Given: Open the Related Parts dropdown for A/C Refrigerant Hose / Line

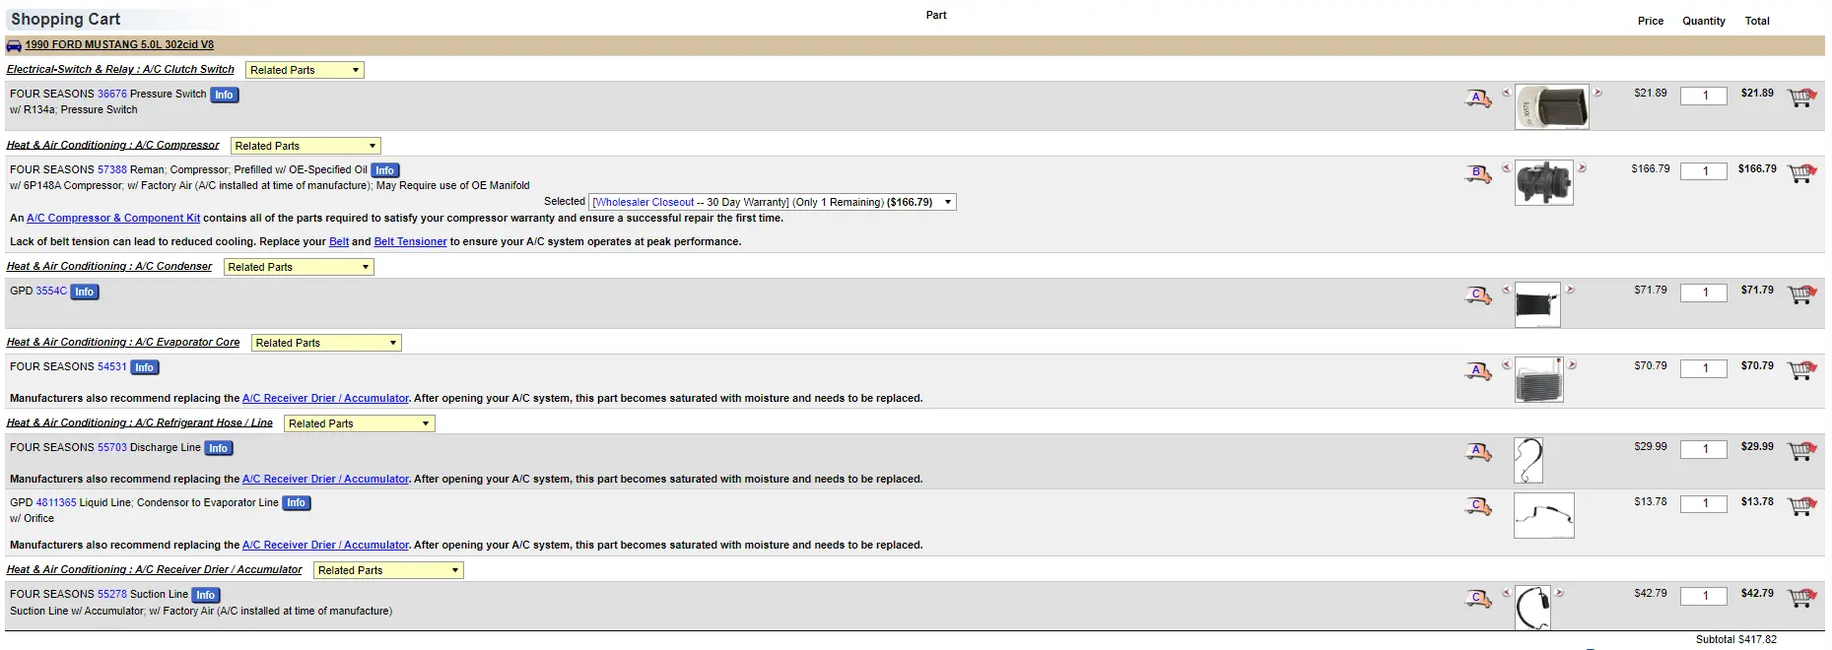Looking at the screenshot, I should 360,423.
